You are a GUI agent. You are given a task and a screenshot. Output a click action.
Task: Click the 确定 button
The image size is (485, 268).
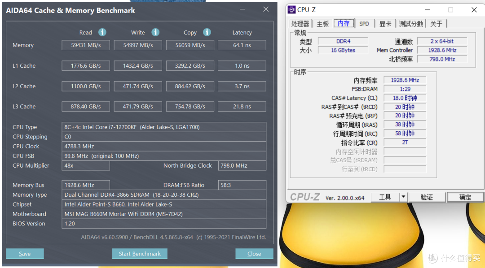pyautogui.click(x=465, y=197)
